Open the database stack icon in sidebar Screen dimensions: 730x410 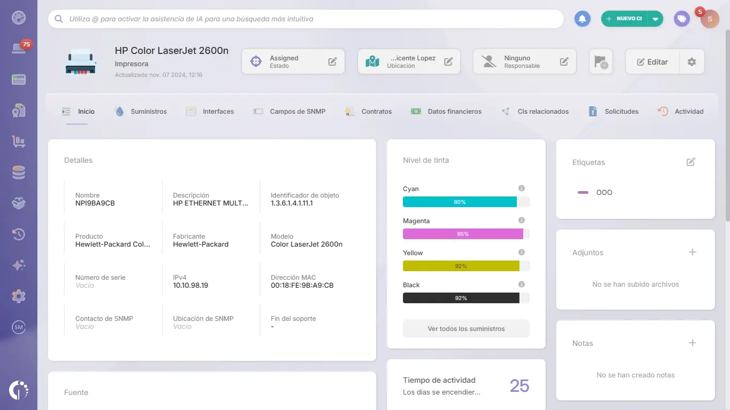[19, 172]
